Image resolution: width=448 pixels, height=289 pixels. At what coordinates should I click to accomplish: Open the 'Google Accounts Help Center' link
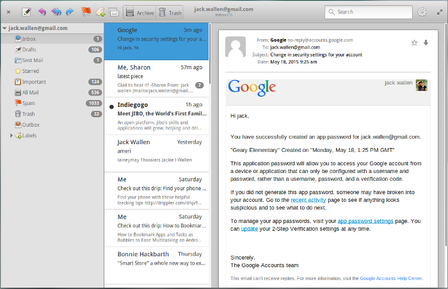391,278
